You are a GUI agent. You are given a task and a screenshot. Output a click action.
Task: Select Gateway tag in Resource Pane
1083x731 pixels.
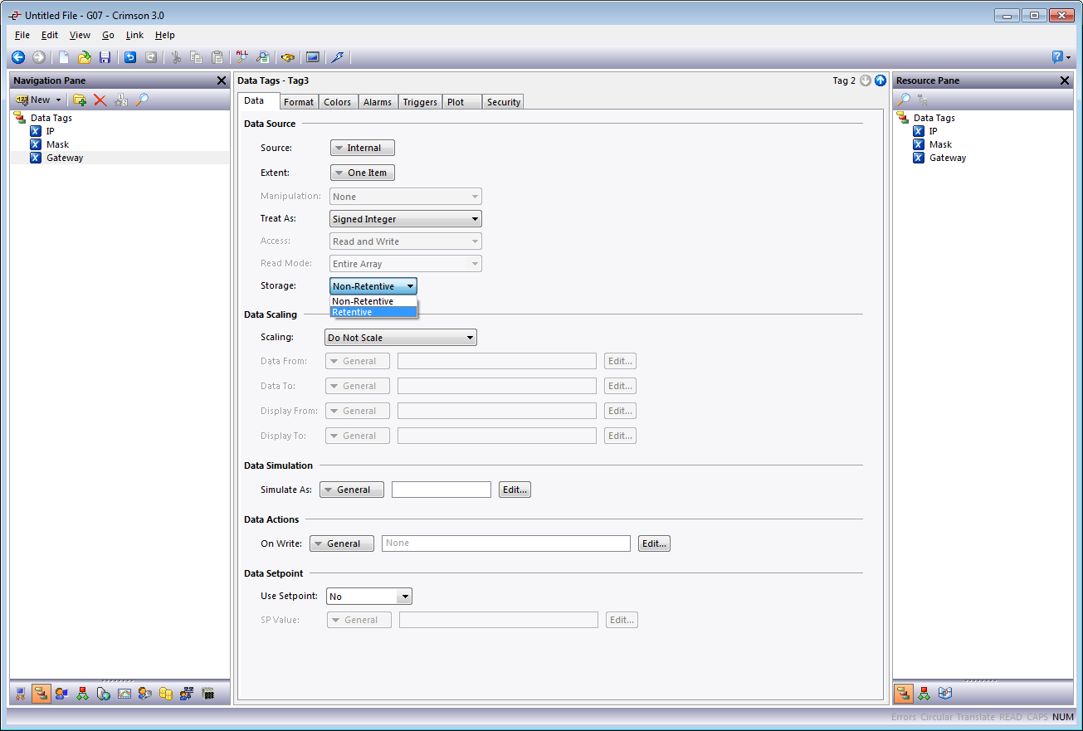click(948, 158)
